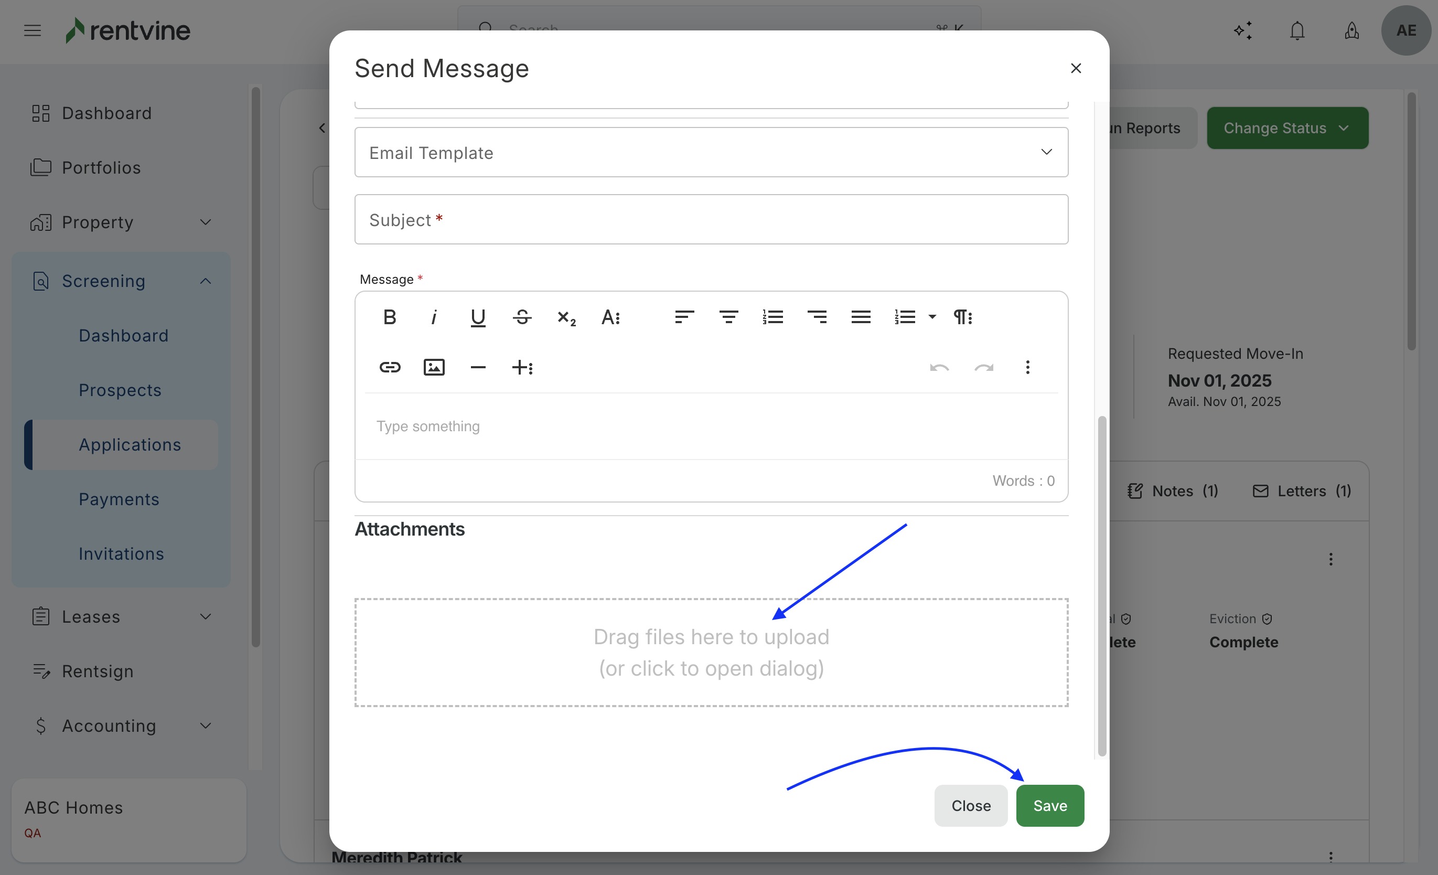Insert horizontal line in editor
The image size is (1438, 875).
click(478, 367)
